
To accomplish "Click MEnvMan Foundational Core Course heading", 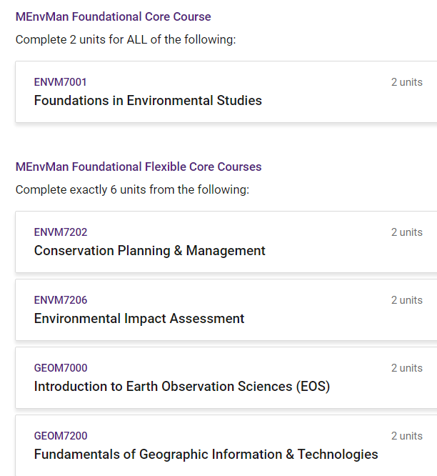I will [x=113, y=16].
